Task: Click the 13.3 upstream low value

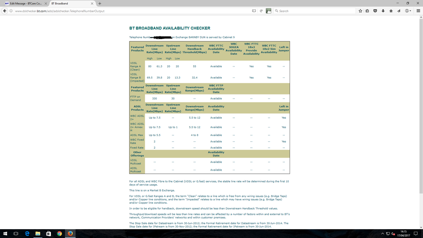Action: click(x=177, y=78)
